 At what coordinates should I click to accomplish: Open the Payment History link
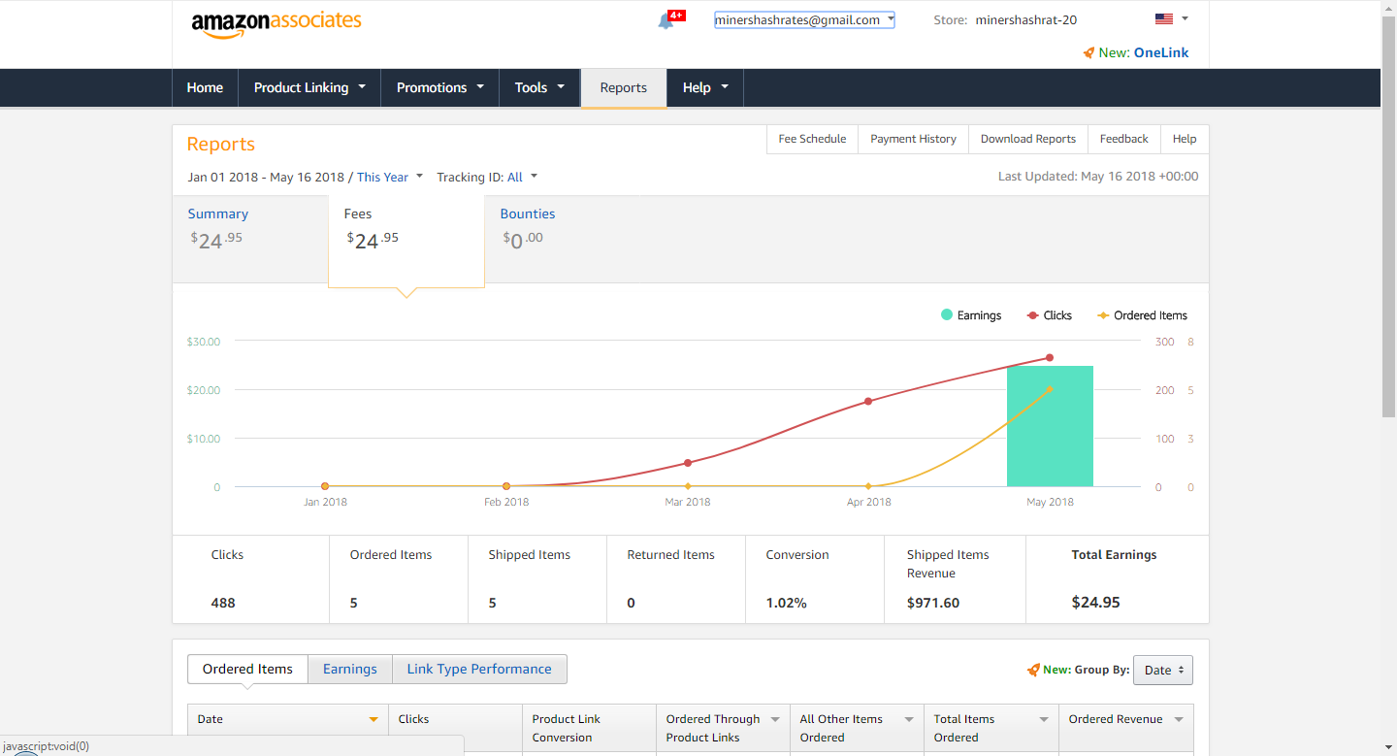point(913,139)
